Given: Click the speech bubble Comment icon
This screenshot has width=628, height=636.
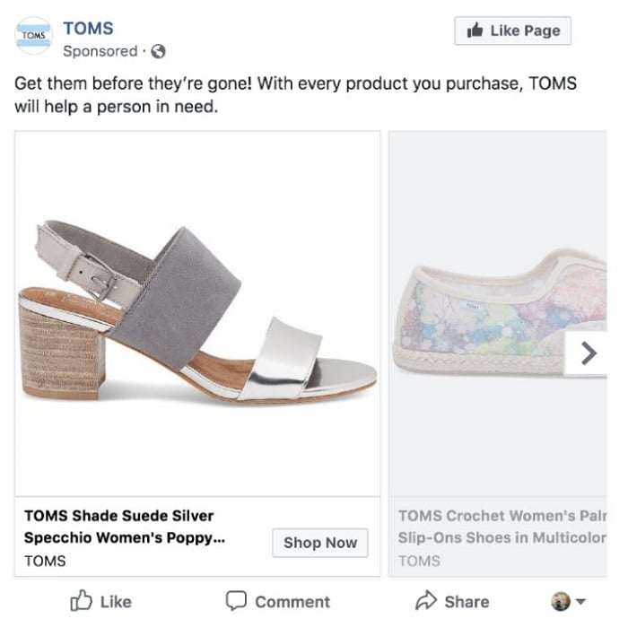Looking at the screenshot, I should pos(236,601).
